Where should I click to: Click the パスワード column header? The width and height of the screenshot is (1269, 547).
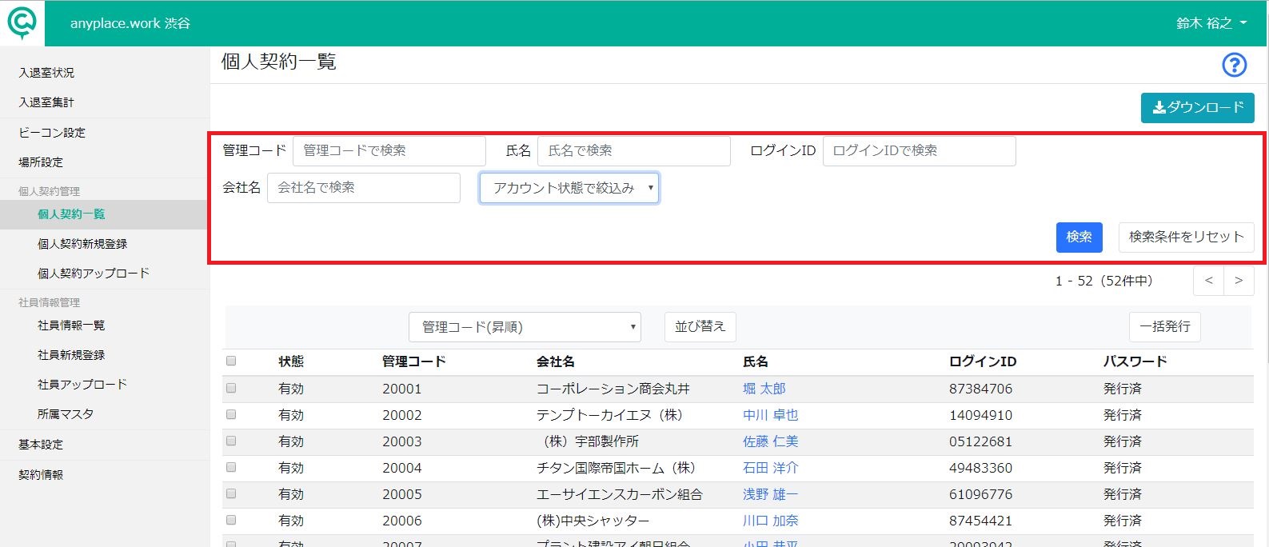[x=1135, y=361]
